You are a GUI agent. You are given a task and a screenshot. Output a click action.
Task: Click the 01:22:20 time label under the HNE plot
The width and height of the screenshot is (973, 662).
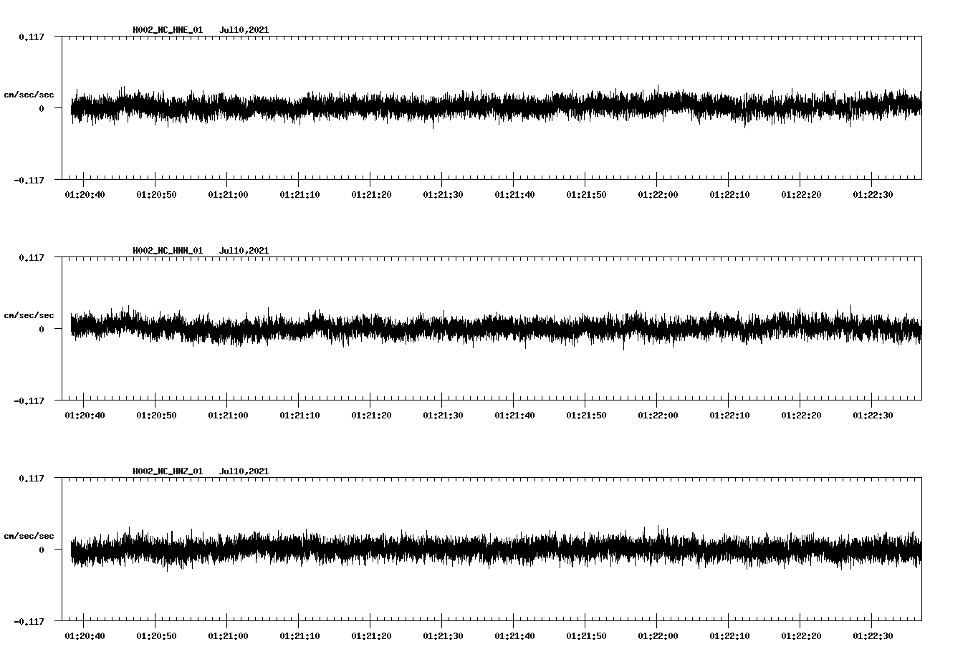(801, 195)
